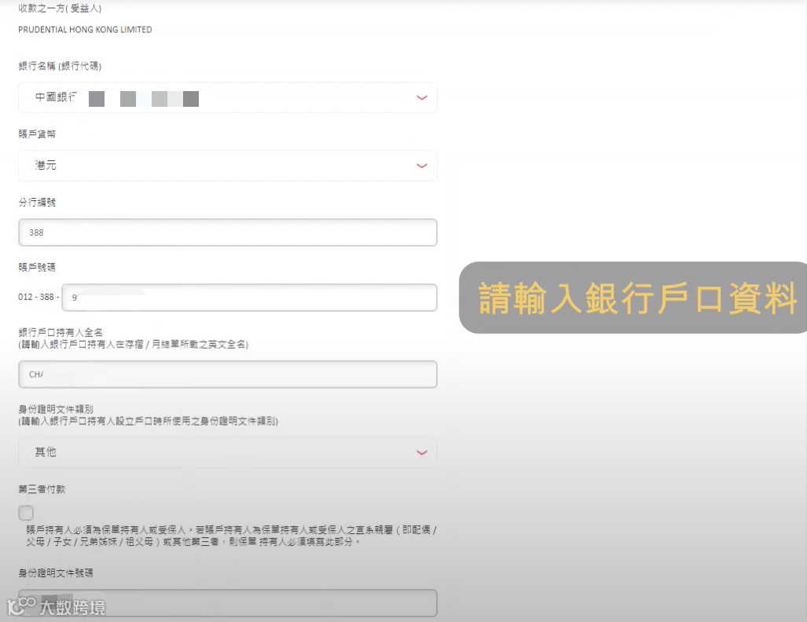Click the 身份證明文件類別 label
The width and height of the screenshot is (807, 622).
tap(56, 409)
